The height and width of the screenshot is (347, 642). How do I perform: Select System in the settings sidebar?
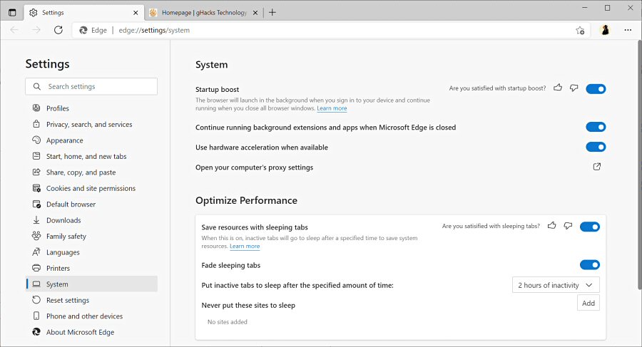92,284
